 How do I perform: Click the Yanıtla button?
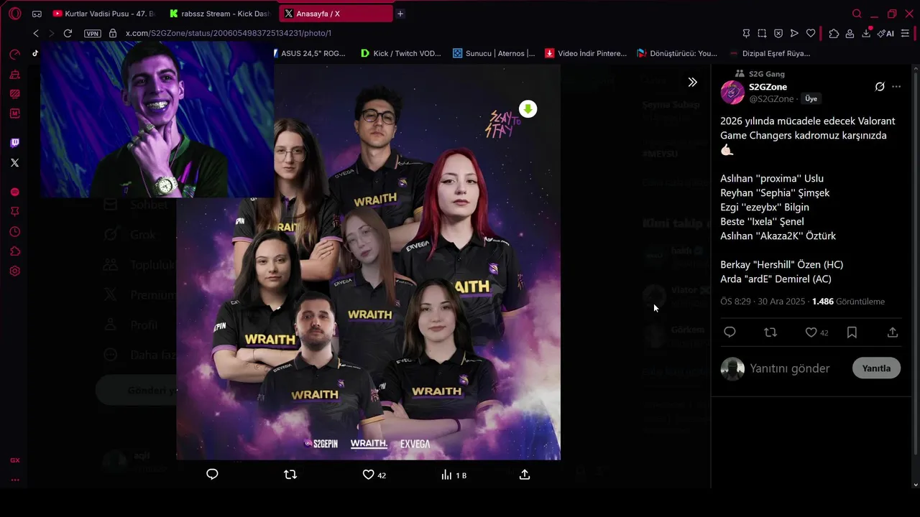[876, 368]
